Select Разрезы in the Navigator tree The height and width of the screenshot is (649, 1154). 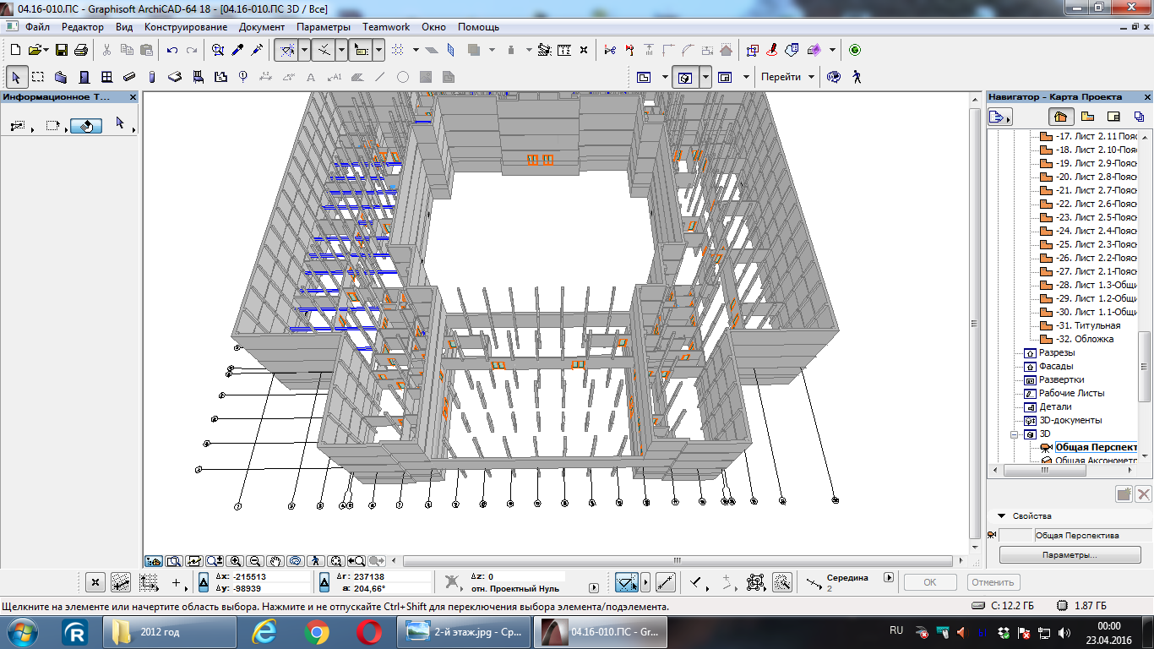1057,352
